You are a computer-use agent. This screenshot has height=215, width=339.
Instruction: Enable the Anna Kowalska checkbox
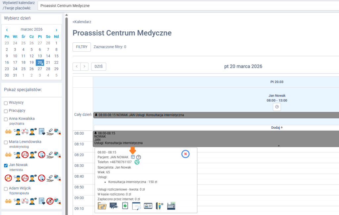(x=6, y=119)
